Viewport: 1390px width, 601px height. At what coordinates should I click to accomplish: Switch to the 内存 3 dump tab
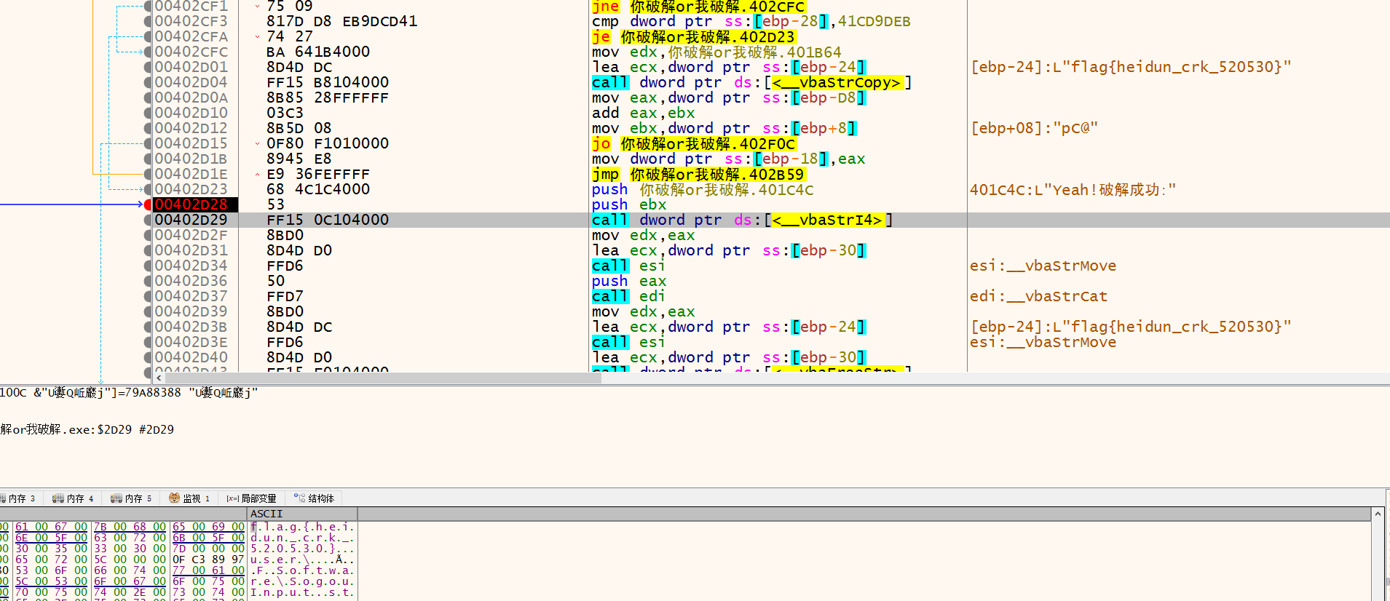pos(20,498)
